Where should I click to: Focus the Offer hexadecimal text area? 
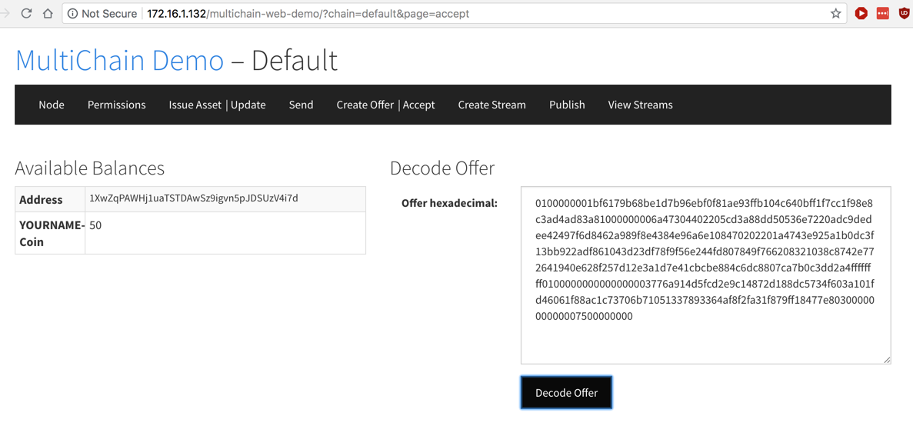tap(706, 275)
